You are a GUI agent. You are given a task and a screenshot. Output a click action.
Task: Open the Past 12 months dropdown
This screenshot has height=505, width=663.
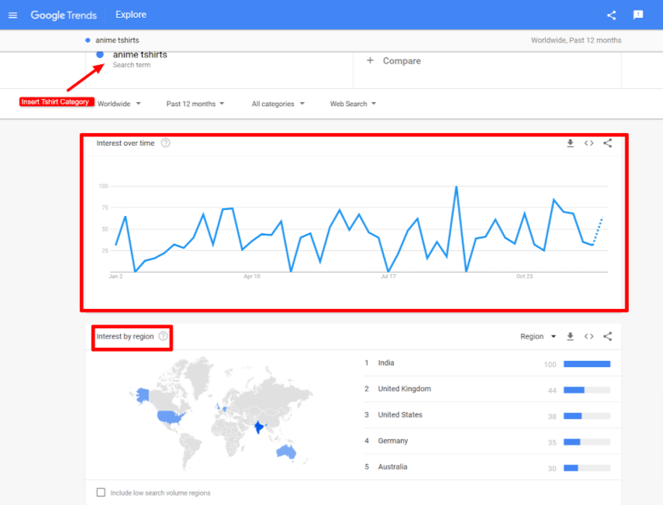pyautogui.click(x=195, y=104)
